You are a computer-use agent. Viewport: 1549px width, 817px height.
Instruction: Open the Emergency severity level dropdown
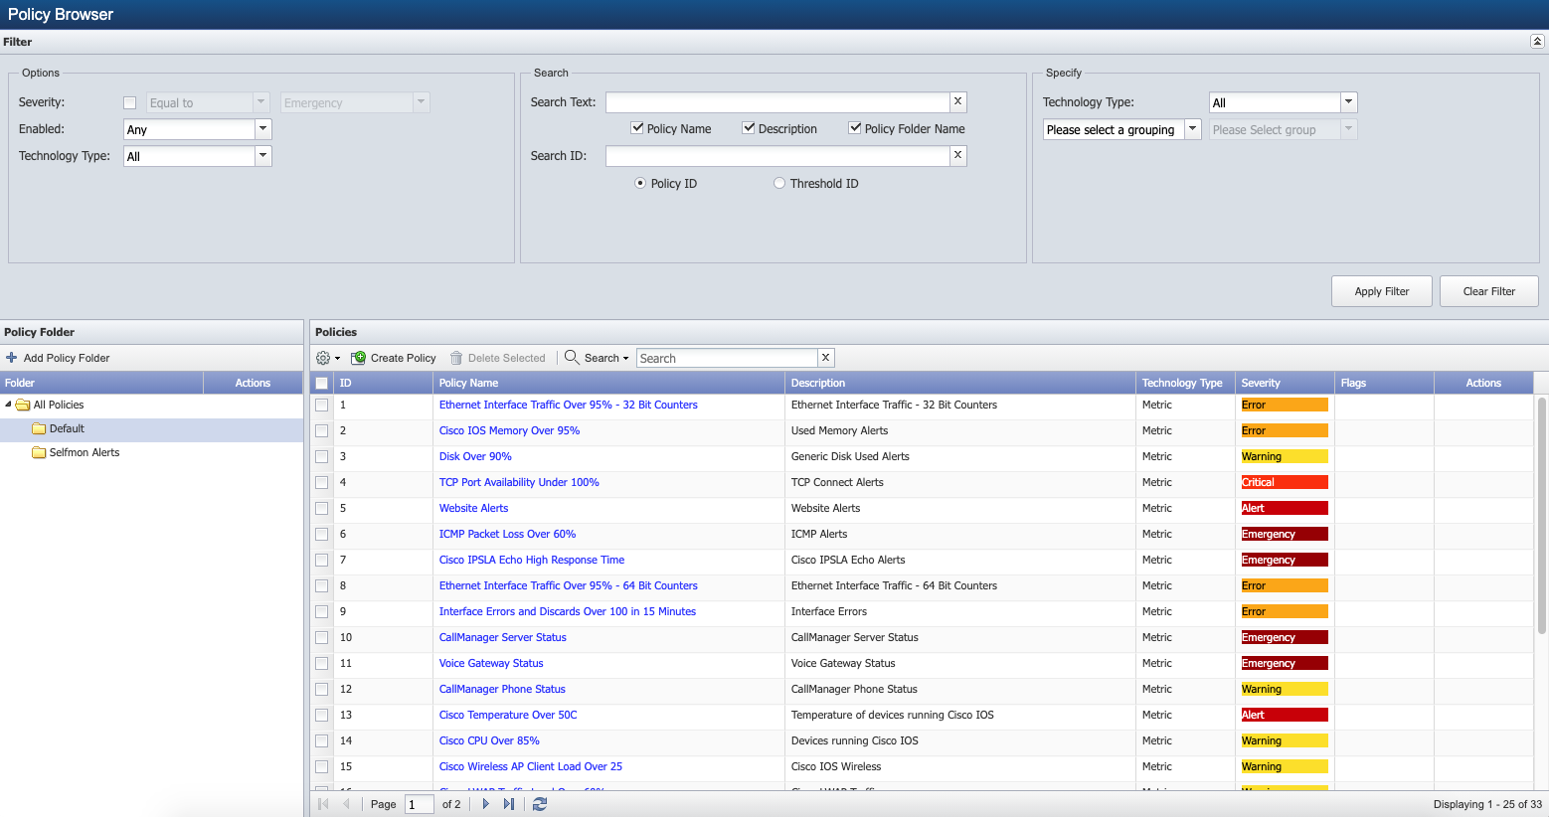tap(422, 102)
